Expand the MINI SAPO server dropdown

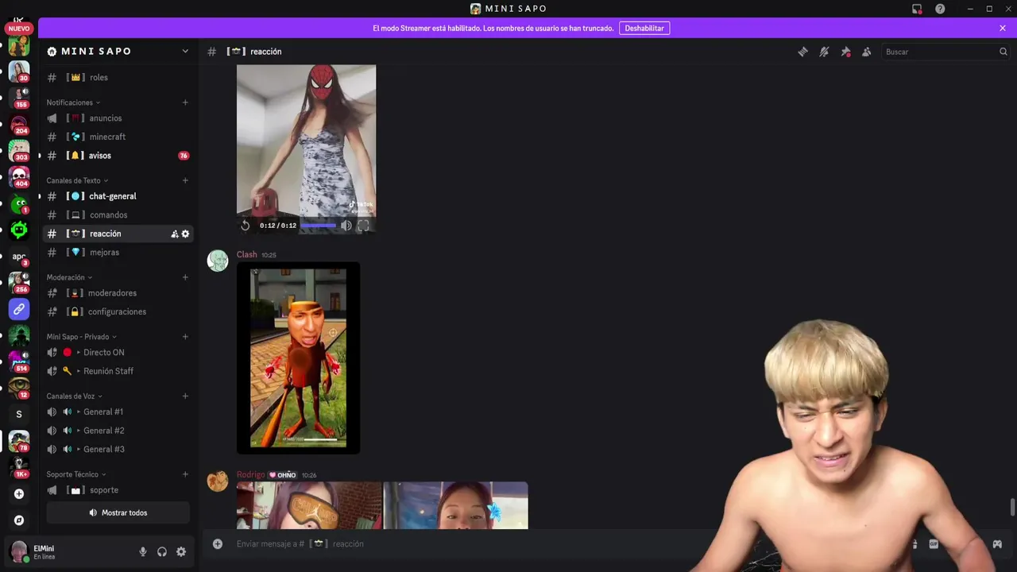pos(185,51)
